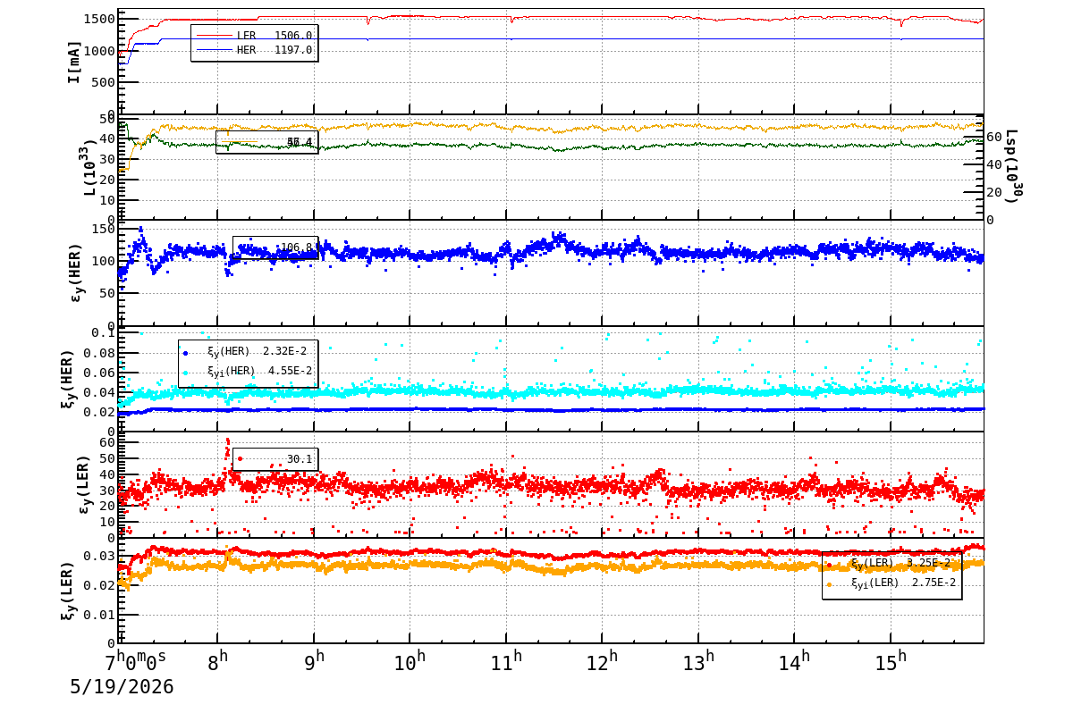This screenshot has height=713, width=1073.
Task: Click the 15h time axis label
Action: [x=891, y=662]
